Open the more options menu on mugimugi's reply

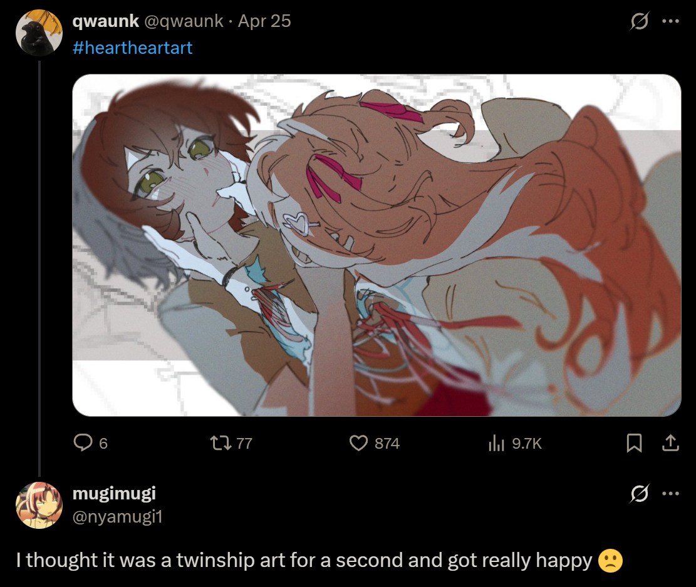pyautogui.click(x=670, y=494)
